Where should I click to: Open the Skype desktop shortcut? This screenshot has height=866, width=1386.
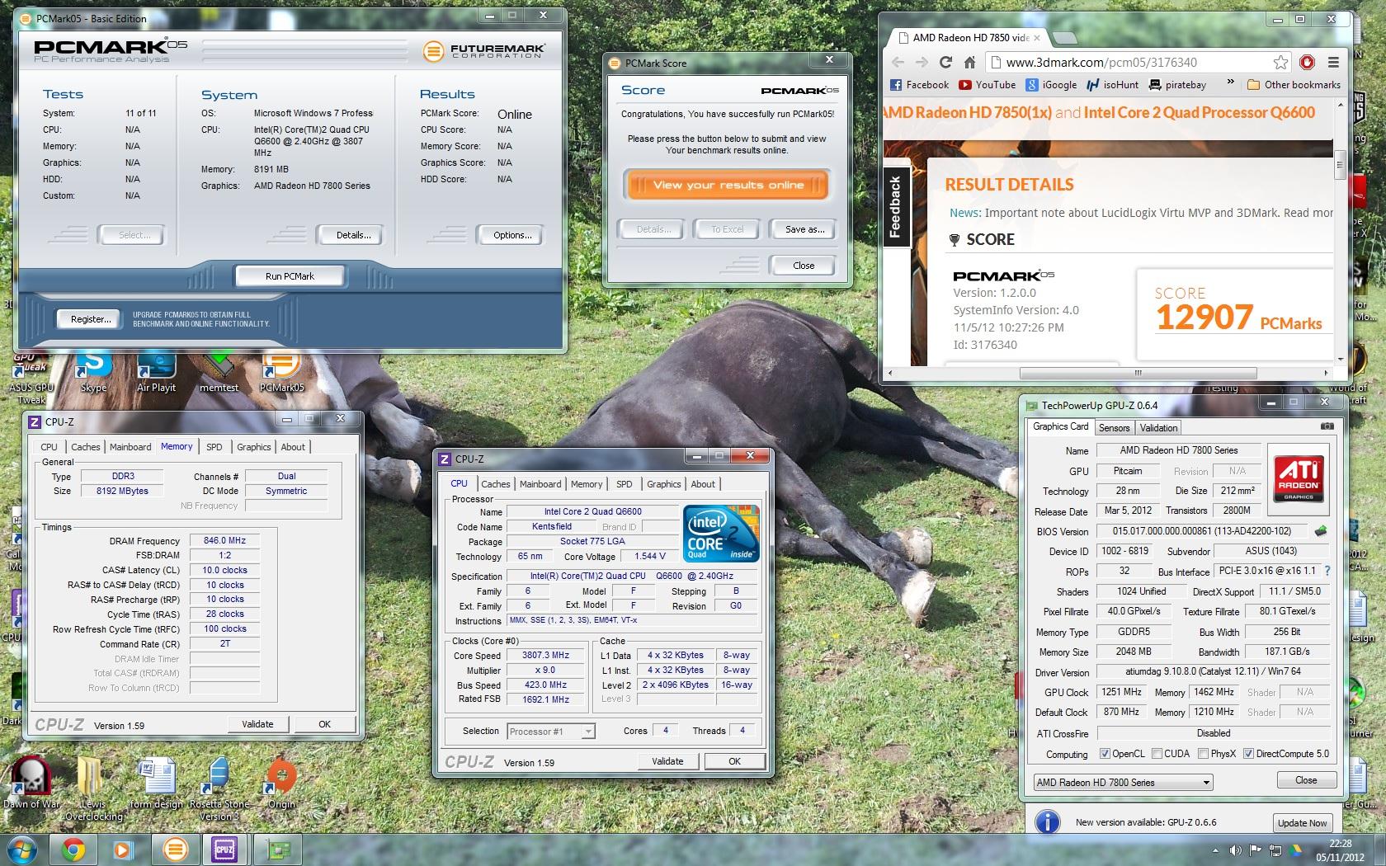click(93, 370)
